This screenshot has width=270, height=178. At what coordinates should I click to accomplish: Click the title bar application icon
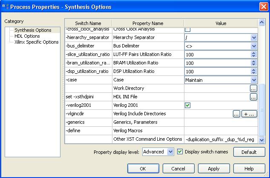tap(5, 7)
